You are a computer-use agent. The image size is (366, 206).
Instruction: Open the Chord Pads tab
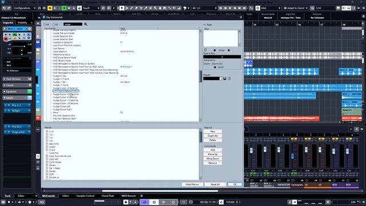(108, 196)
